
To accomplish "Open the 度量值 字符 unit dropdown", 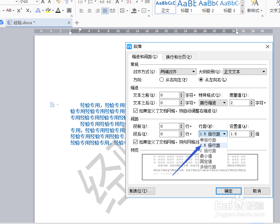I will click(261, 103).
